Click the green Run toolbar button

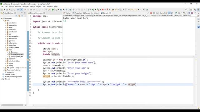click(x=93, y=10)
